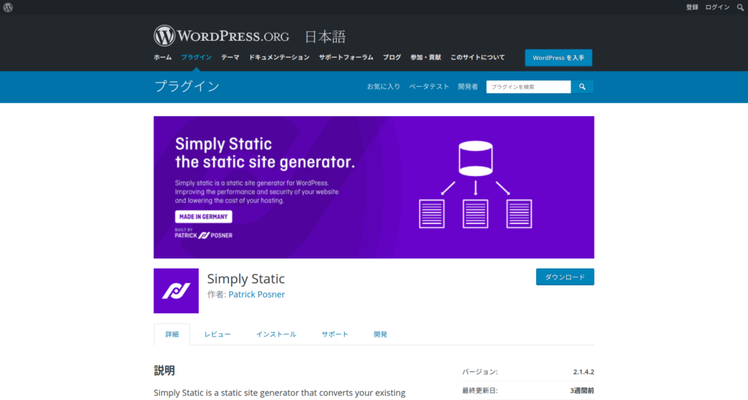The image size is (748, 400).
Task: Click the 登録 link in top bar
Action: (x=692, y=7)
